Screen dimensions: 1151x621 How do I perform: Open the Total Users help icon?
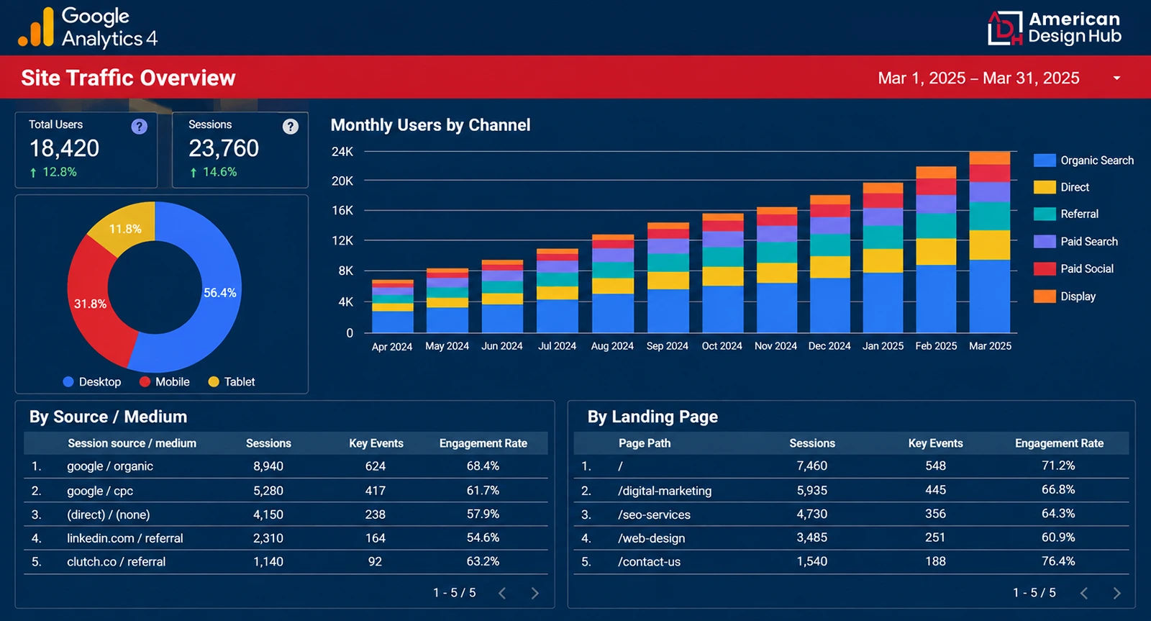tap(139, 127)
